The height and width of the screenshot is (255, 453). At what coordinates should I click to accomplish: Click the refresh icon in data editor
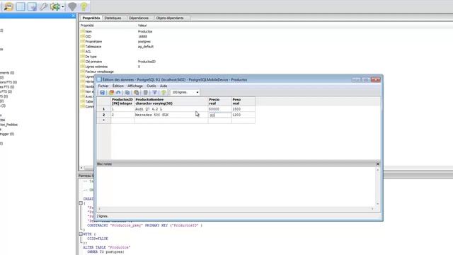pos(112,93)
